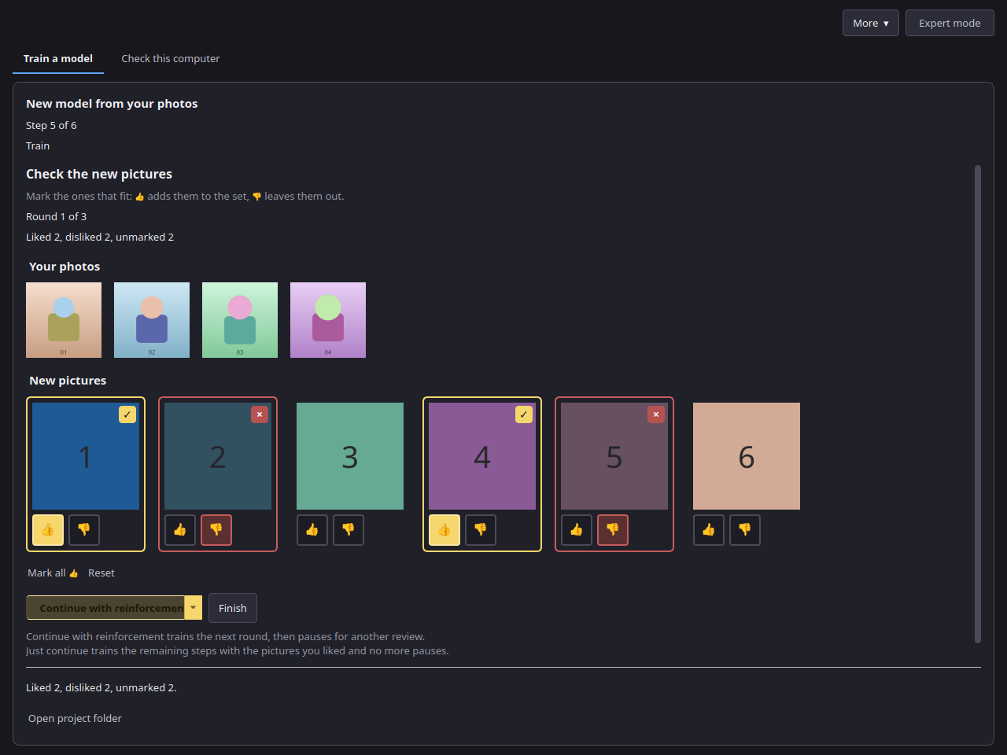Dislike new picture 3

(349, 530)
